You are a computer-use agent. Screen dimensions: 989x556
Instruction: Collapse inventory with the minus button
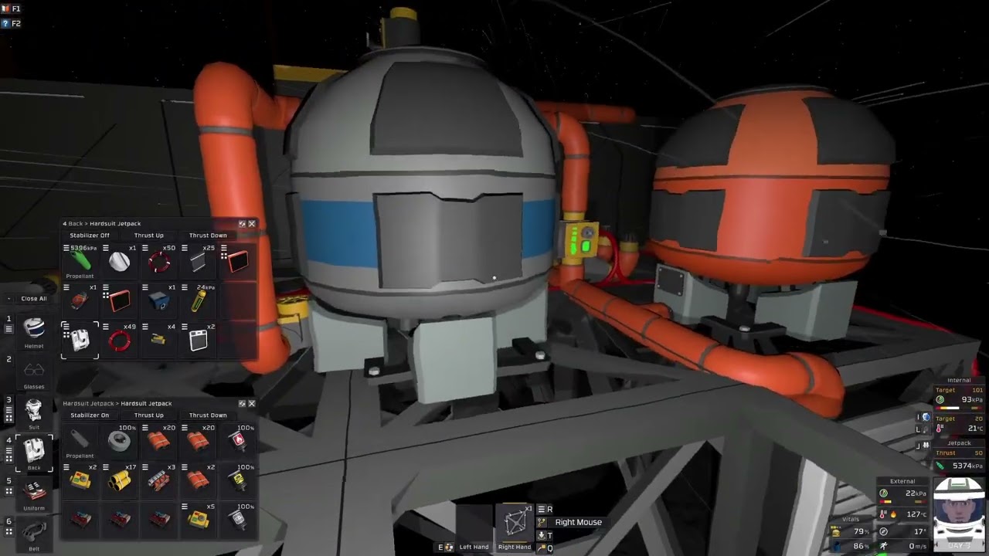pos(9,299)
